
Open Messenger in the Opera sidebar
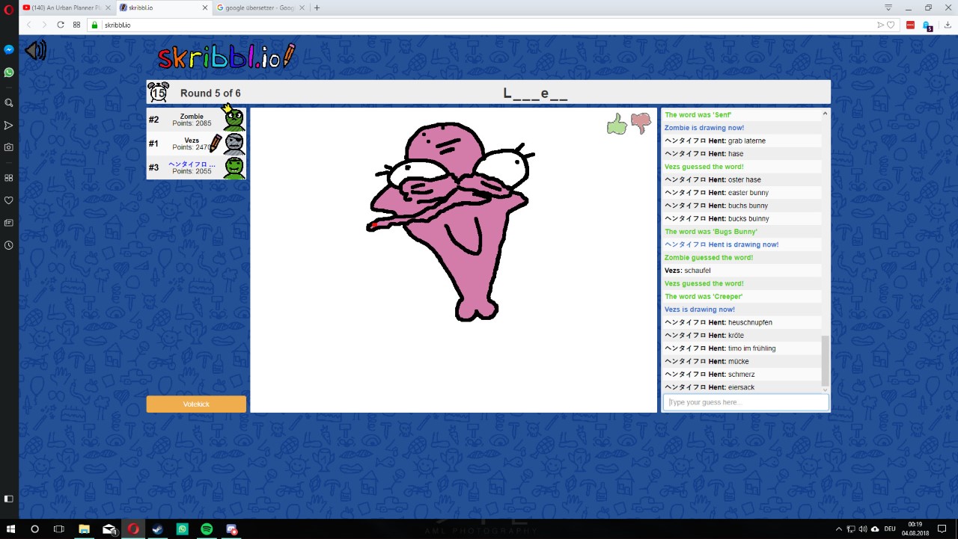tap(9, 50)
